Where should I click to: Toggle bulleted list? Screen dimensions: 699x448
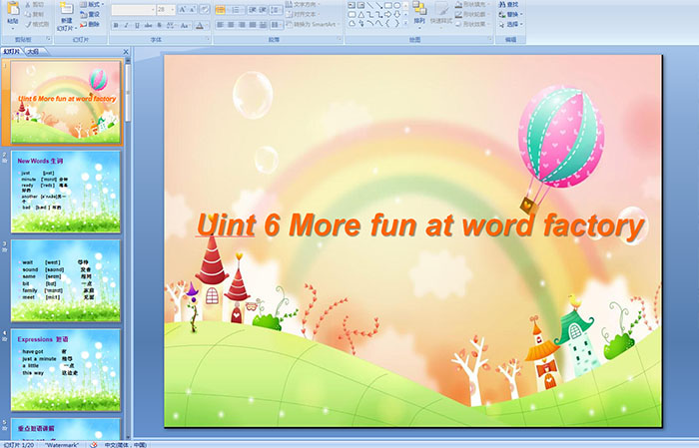point(222,10)
